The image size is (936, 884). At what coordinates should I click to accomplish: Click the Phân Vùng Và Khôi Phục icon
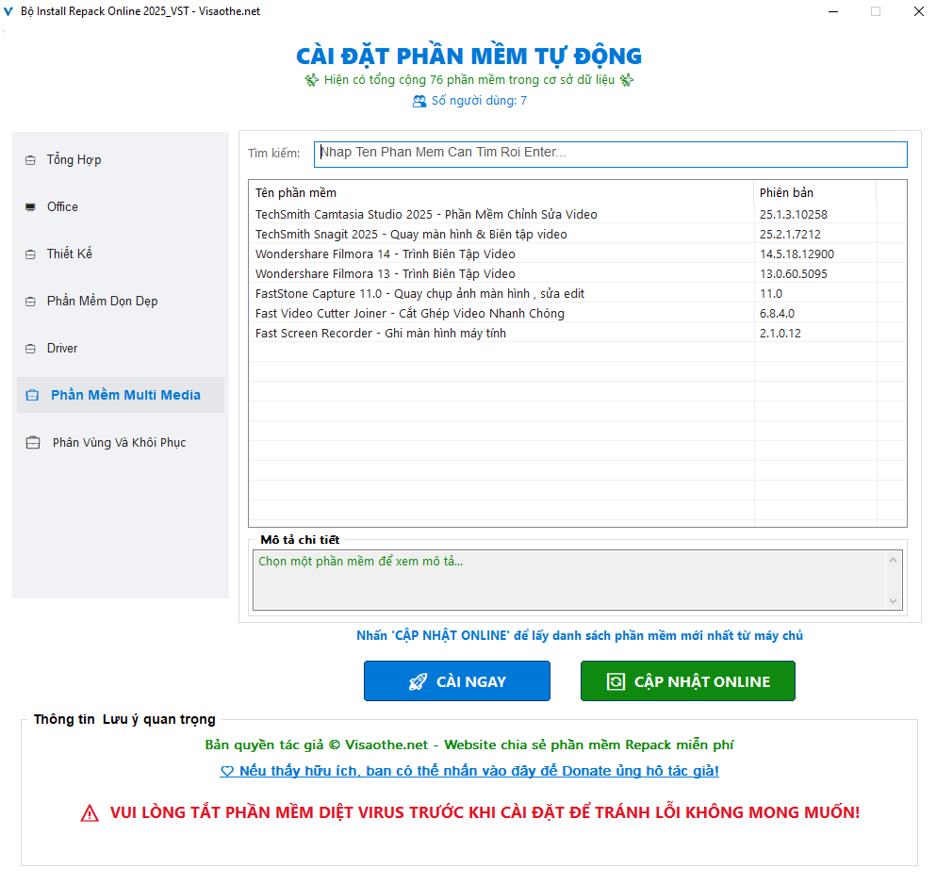click(x=33, y=443)
